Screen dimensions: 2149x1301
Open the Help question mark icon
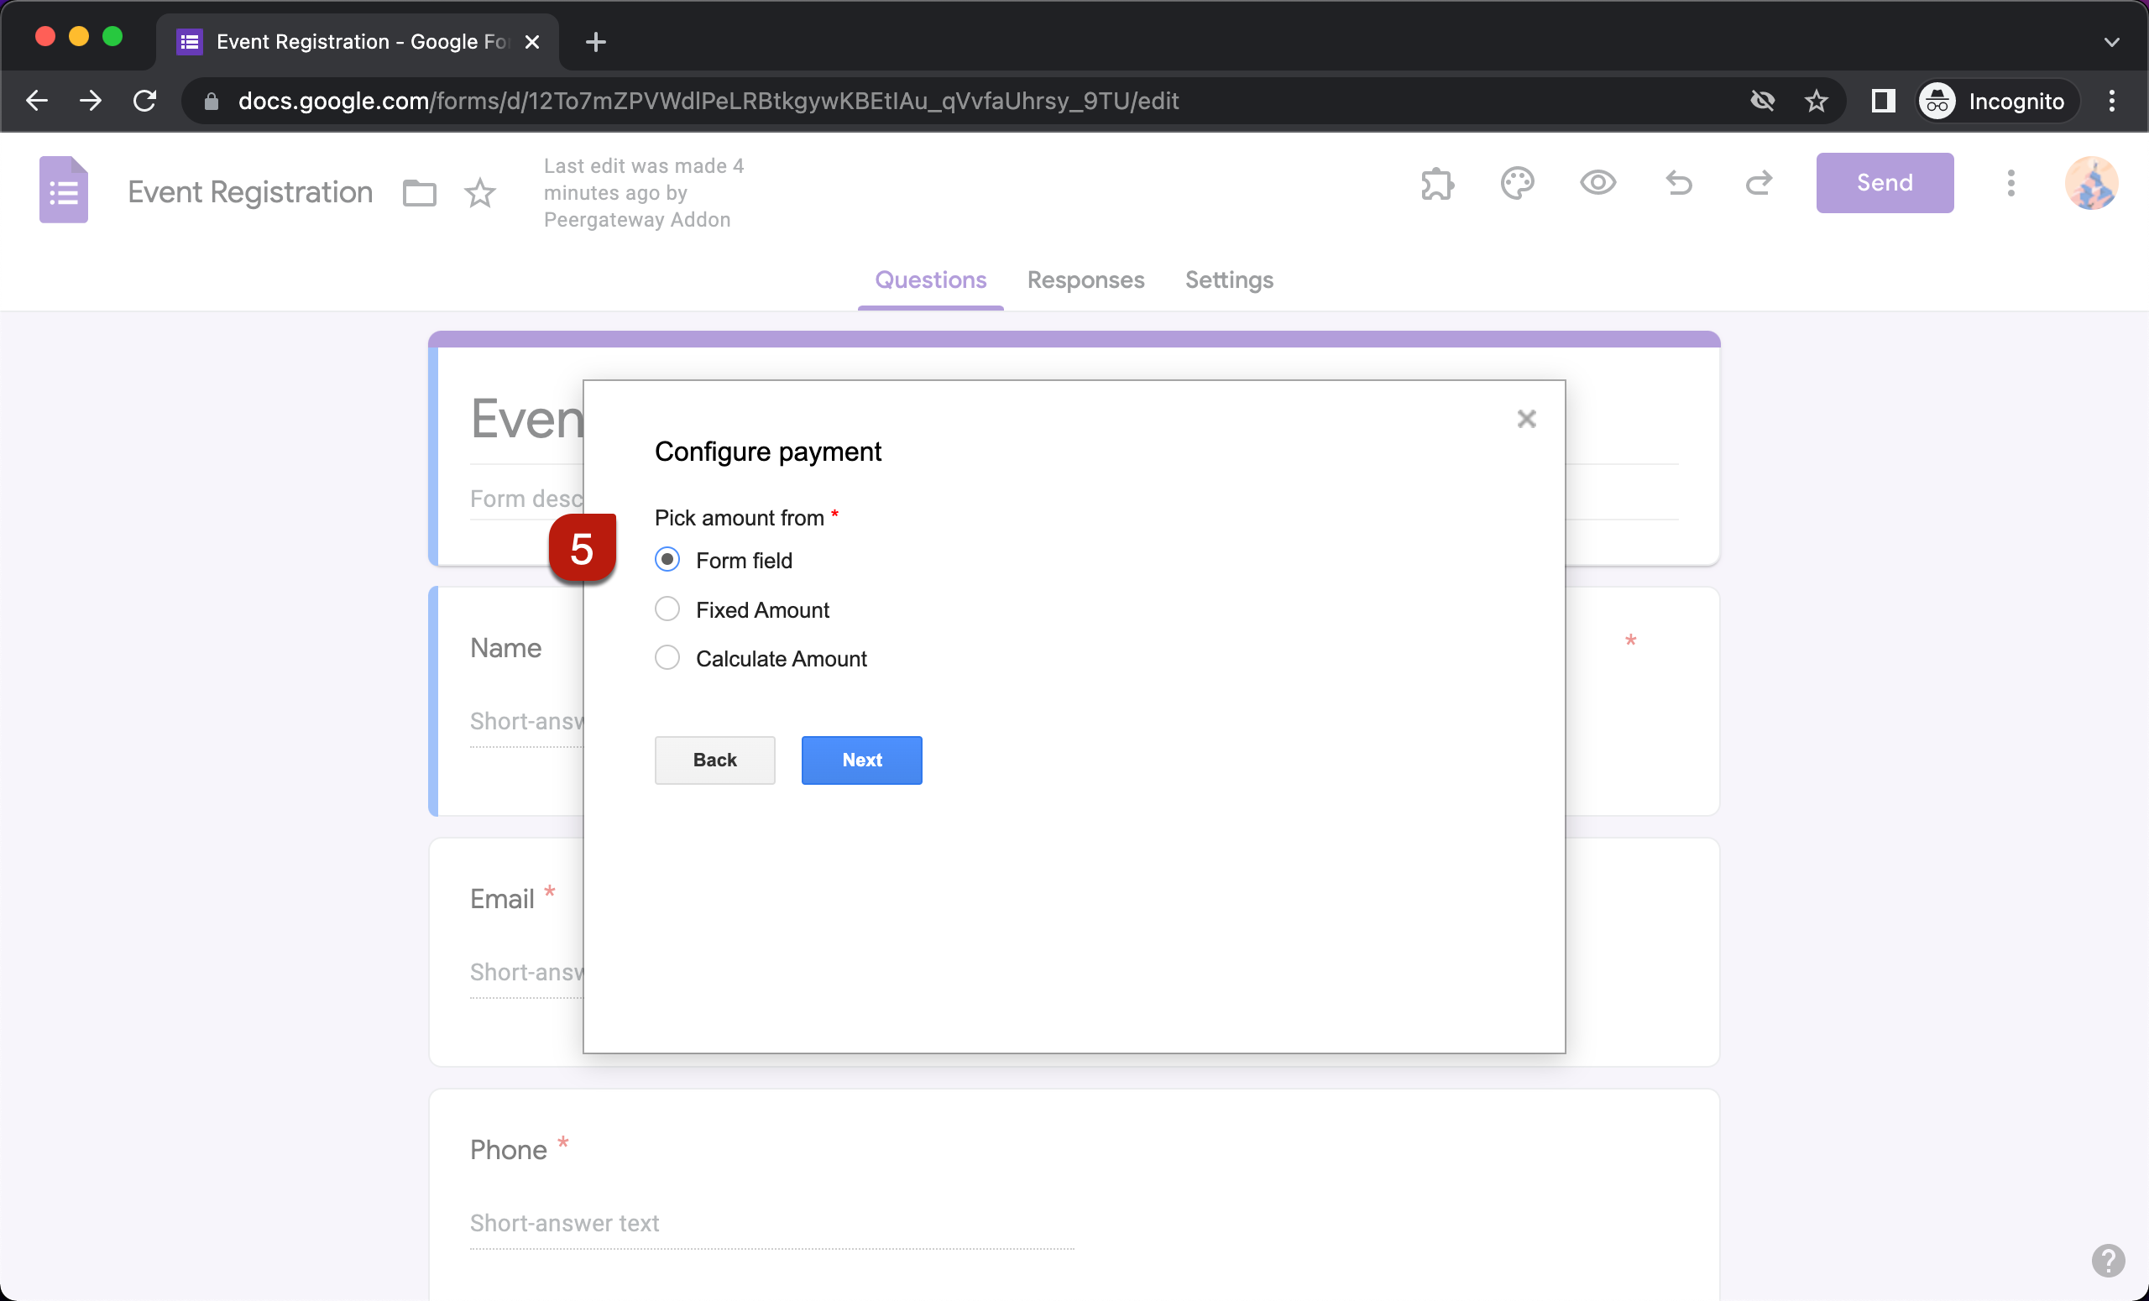click(2110, 1261)
